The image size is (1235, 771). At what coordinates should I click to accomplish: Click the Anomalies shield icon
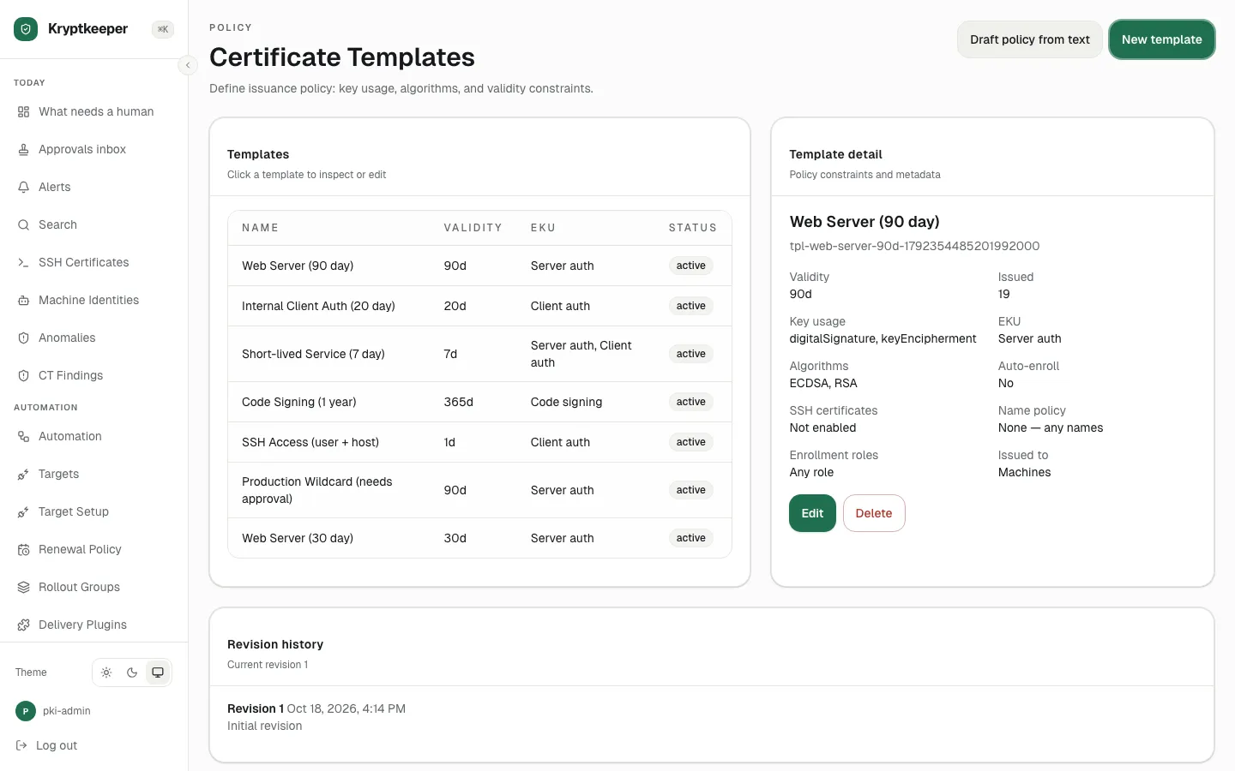click(24, 338)
